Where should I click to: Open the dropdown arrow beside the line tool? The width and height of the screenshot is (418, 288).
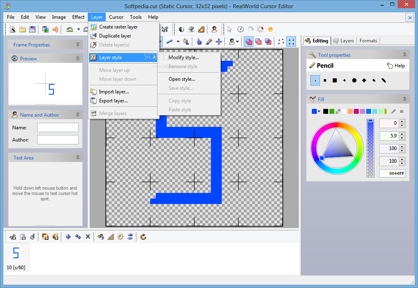pyautogui.click(x=178, y=42)
